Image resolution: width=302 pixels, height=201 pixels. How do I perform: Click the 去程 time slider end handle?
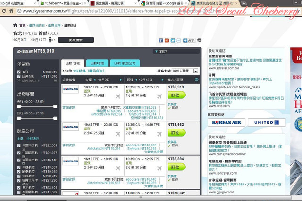coord(55,106)
